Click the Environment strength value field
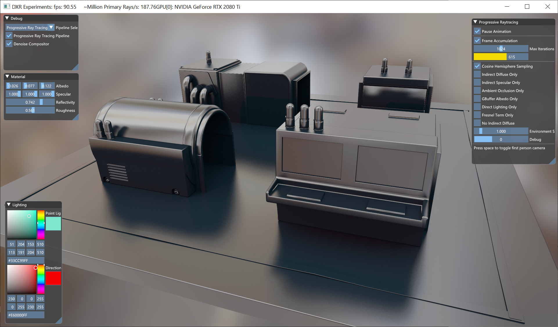 pos(501,131)
